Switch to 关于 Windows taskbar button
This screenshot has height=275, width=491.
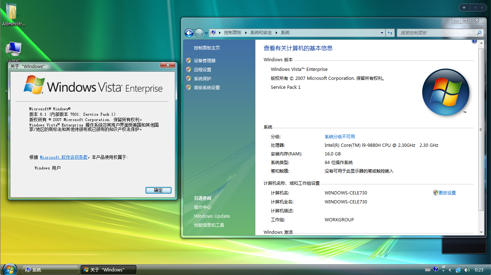pos(108,270)
